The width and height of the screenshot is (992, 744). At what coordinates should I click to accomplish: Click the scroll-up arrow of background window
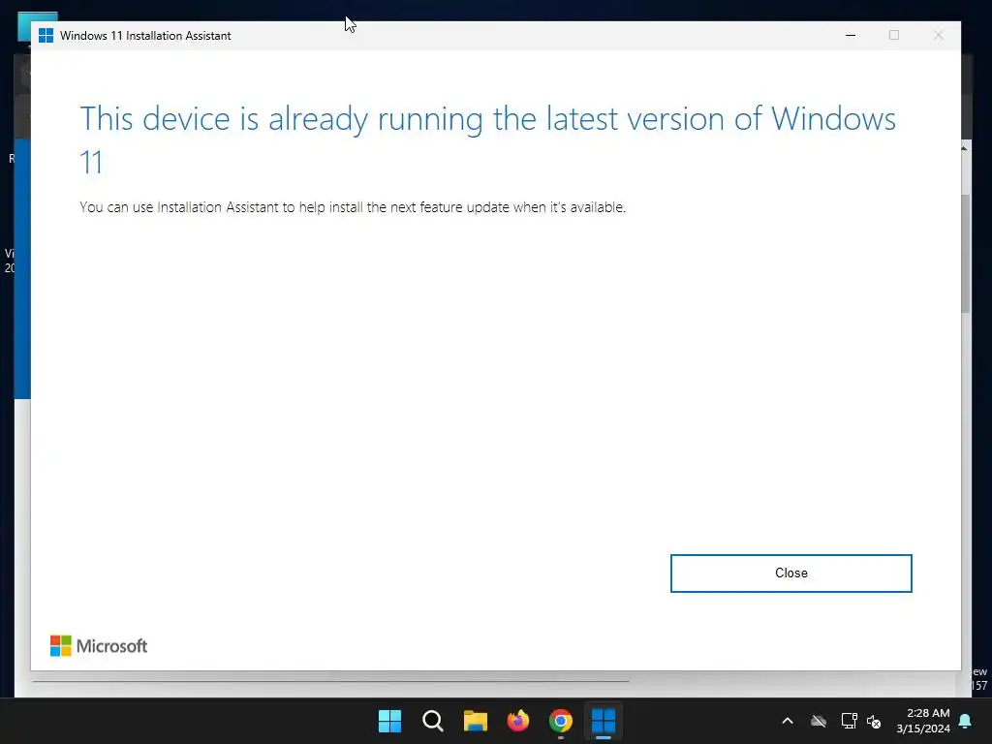click(964, 148)
